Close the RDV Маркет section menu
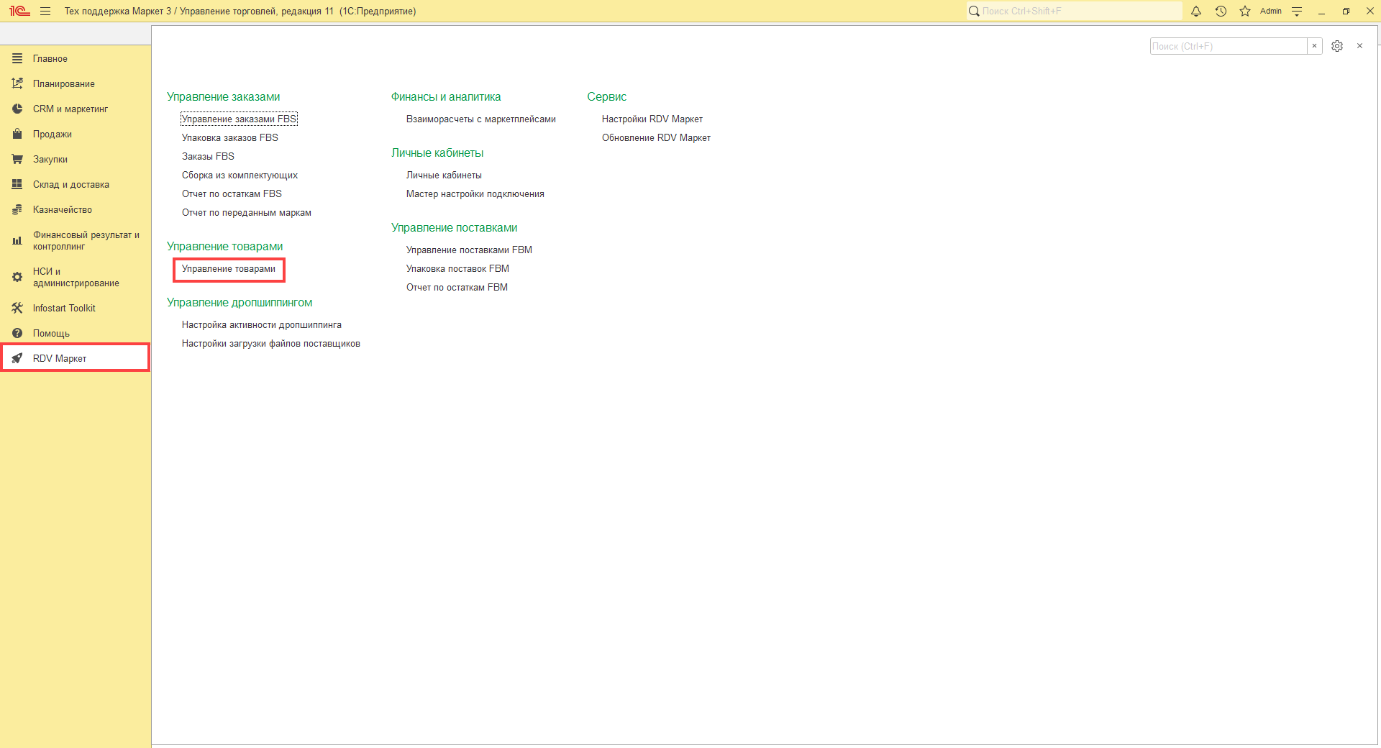Screen dimensions: 1381x748 pyautogui.click(x=1359, y=46)
